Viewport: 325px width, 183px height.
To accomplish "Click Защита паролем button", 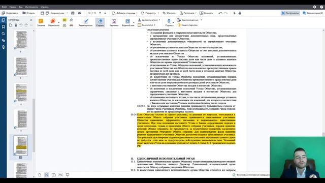I will click(x=187, y=25).
